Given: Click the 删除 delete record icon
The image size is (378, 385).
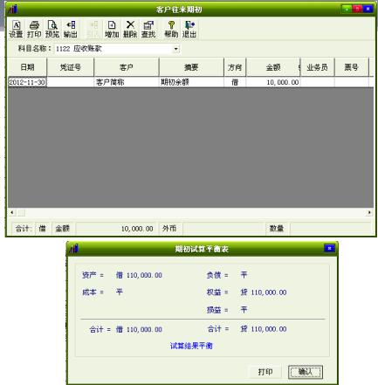Looking at the screenshot, I should 130,30.
